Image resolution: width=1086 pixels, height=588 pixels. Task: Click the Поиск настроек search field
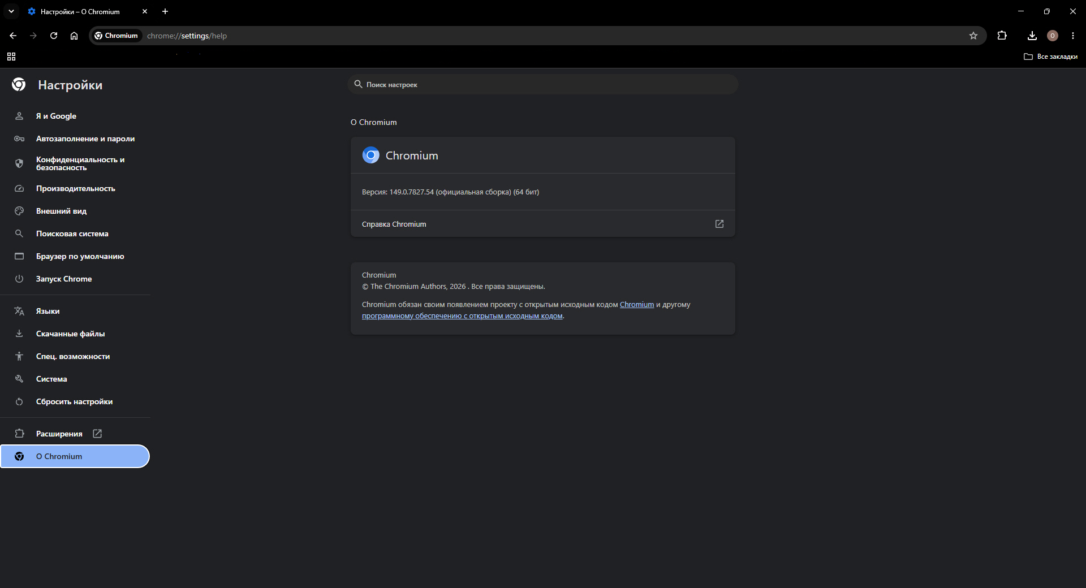542,84
